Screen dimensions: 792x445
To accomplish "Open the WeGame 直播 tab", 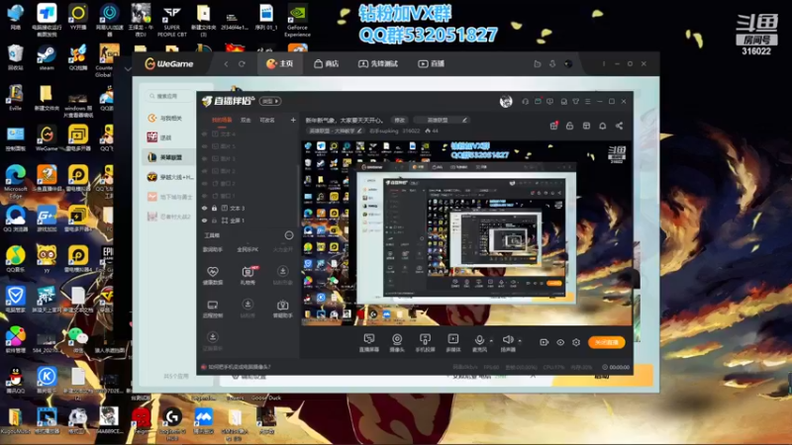I will pos(432,63).
